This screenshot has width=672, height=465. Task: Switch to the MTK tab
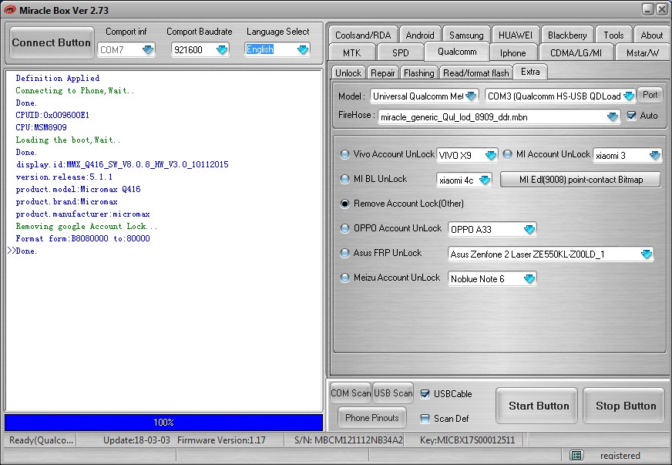(x=352, y=52)
